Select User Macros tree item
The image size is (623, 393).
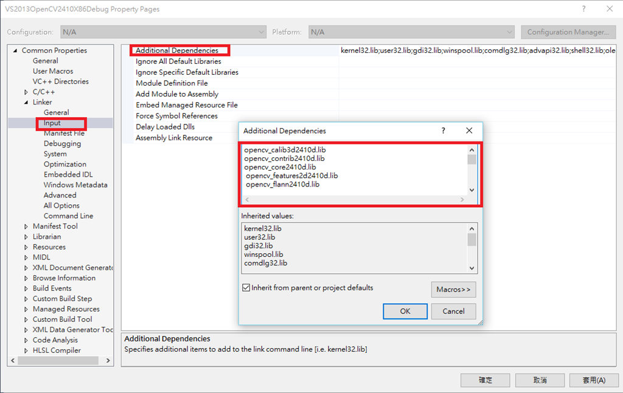[53, 71]
